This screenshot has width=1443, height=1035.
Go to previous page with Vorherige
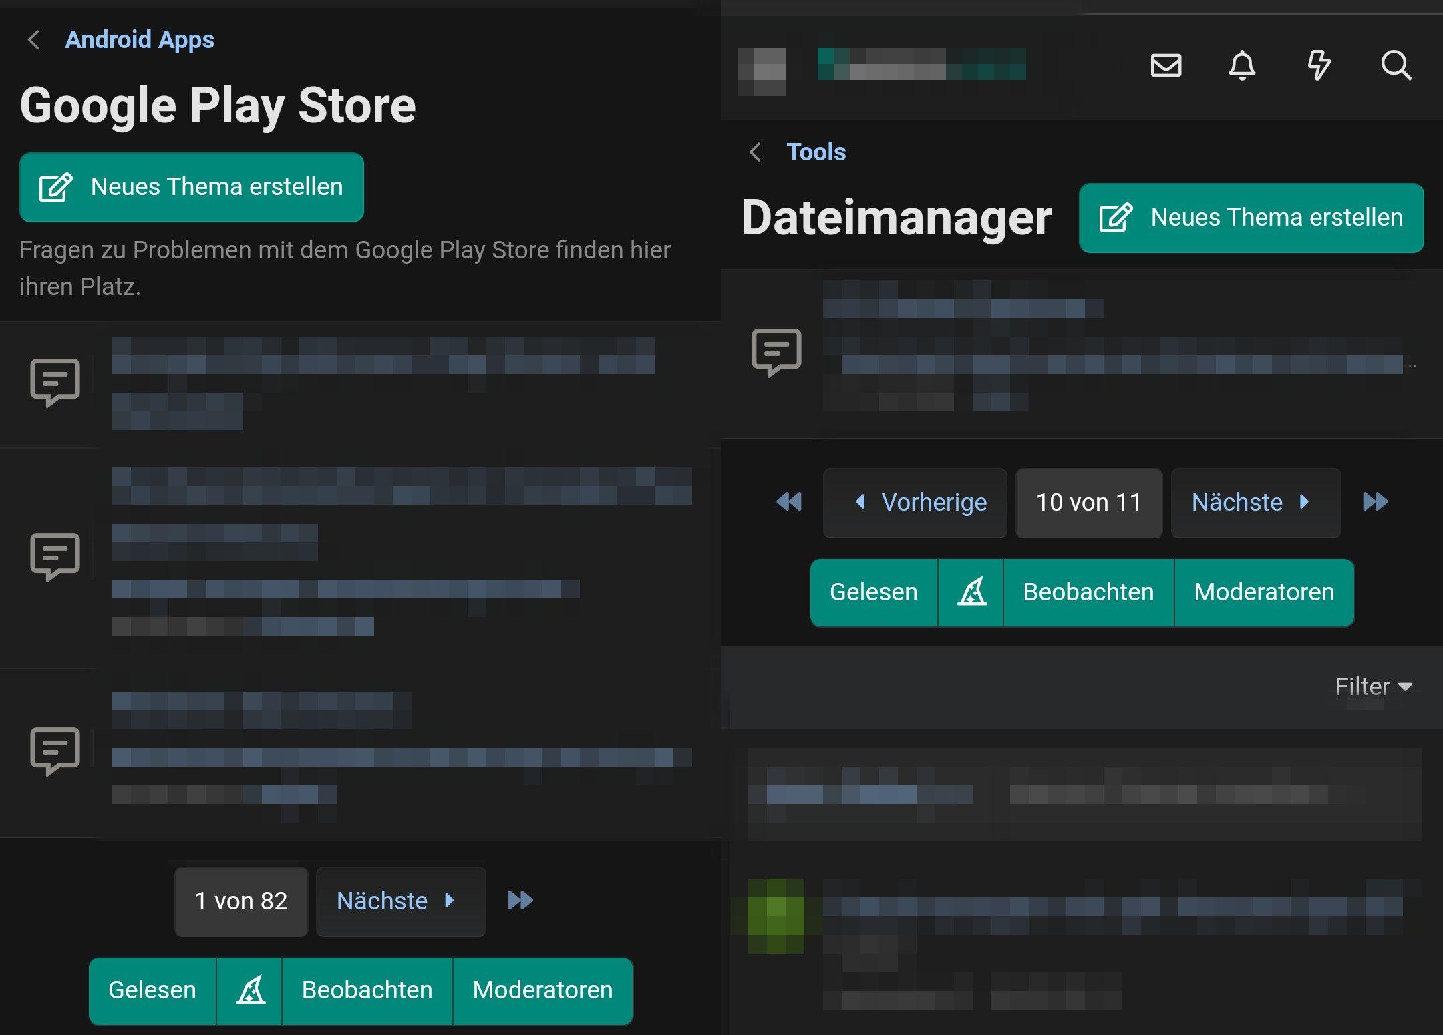click(x=915, y=503)
